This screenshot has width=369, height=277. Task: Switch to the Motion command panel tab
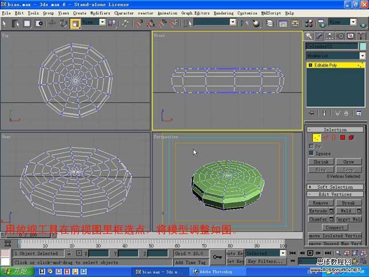tap(340, 36)
